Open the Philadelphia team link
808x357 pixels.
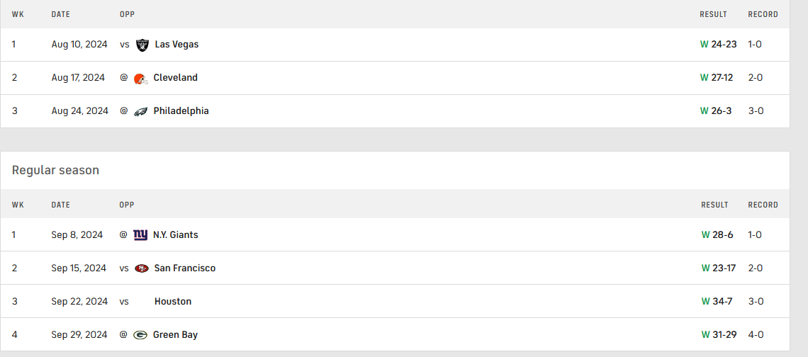[x=181, y=111]
